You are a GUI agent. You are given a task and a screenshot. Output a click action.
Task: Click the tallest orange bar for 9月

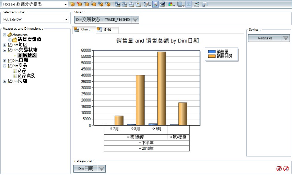click(x=162, y=89)
